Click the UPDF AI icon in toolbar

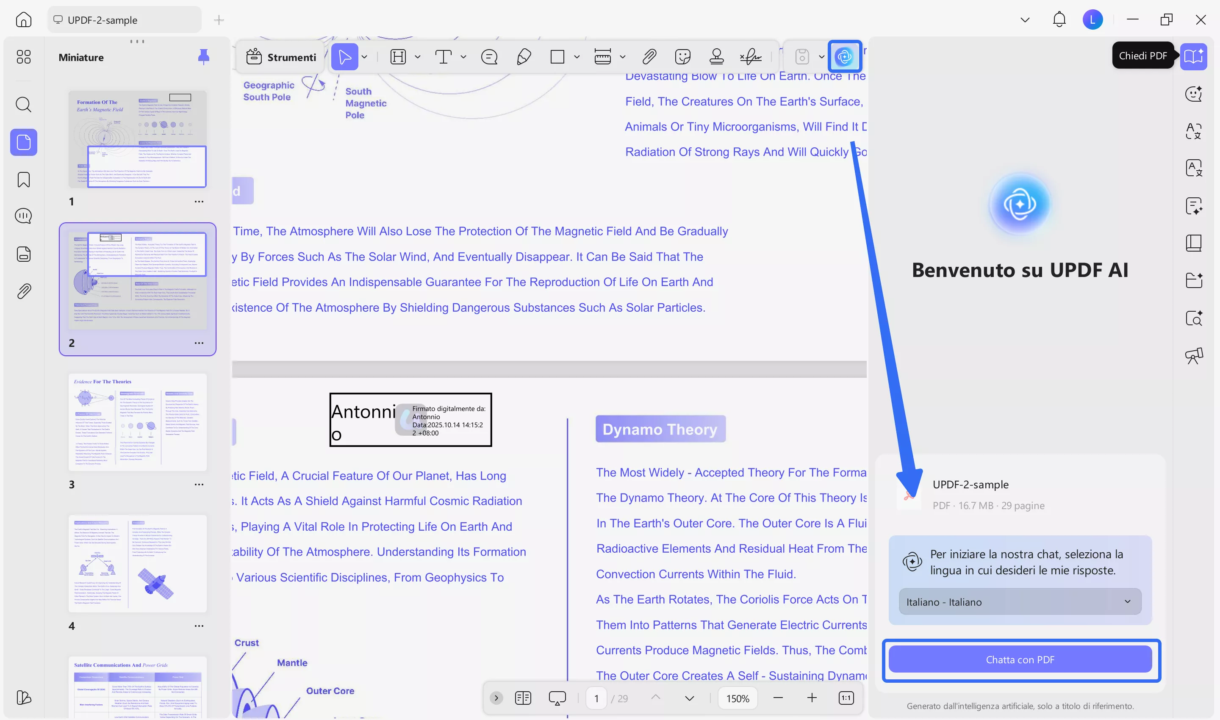point(846,57)
